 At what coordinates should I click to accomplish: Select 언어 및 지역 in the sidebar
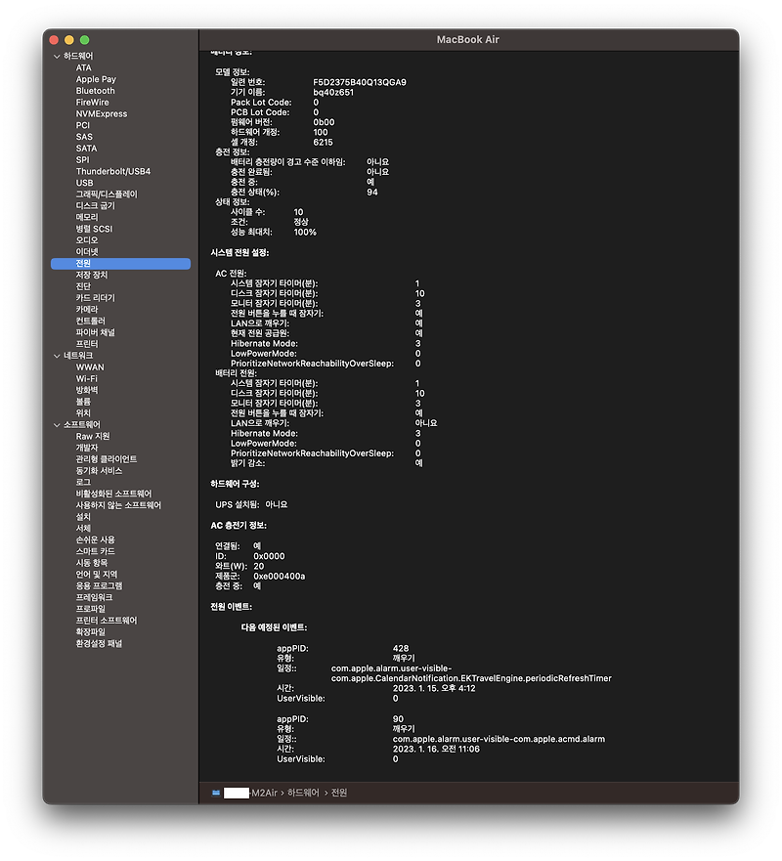(97, 575)
